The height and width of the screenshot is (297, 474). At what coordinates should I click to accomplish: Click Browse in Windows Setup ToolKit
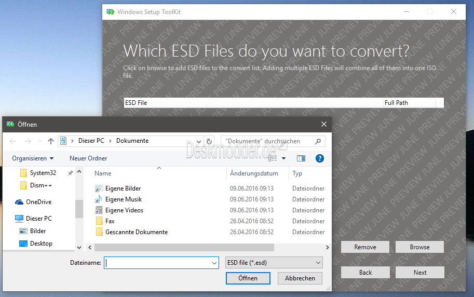point(419,247)
